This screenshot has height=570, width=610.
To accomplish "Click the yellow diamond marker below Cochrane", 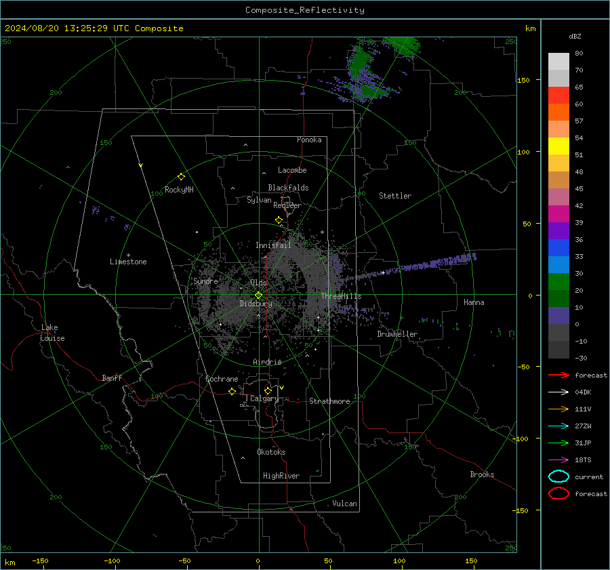I will 232,391.
